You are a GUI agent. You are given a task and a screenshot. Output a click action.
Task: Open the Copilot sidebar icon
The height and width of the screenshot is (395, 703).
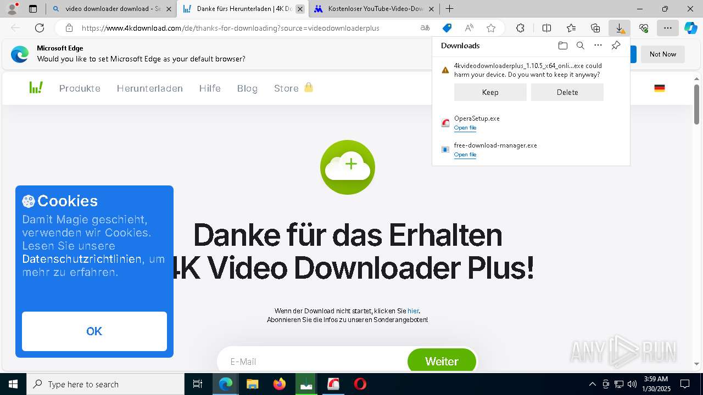(x=690, y=28)
